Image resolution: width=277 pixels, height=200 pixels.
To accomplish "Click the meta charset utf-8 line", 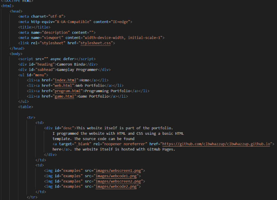I will point(42,16).
